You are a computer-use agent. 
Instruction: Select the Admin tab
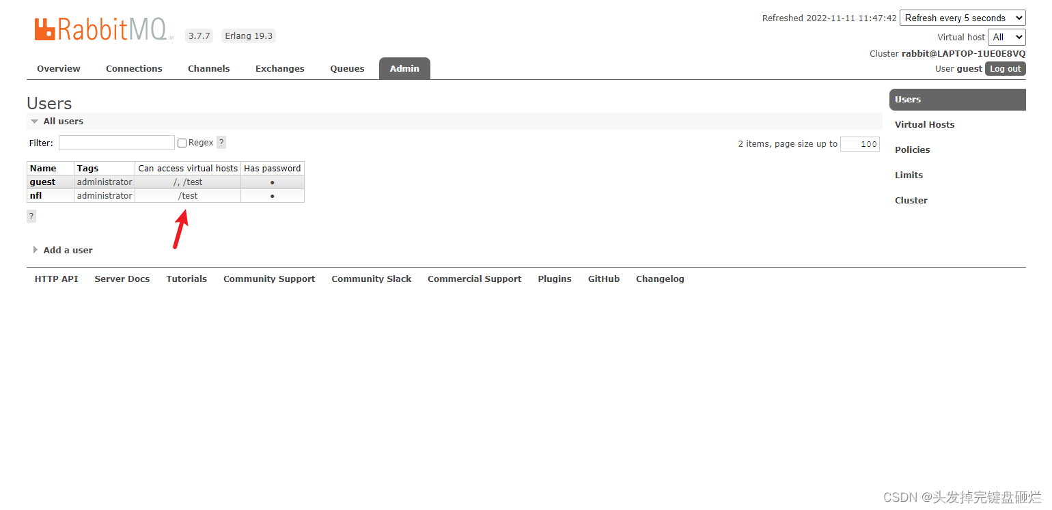404,68
